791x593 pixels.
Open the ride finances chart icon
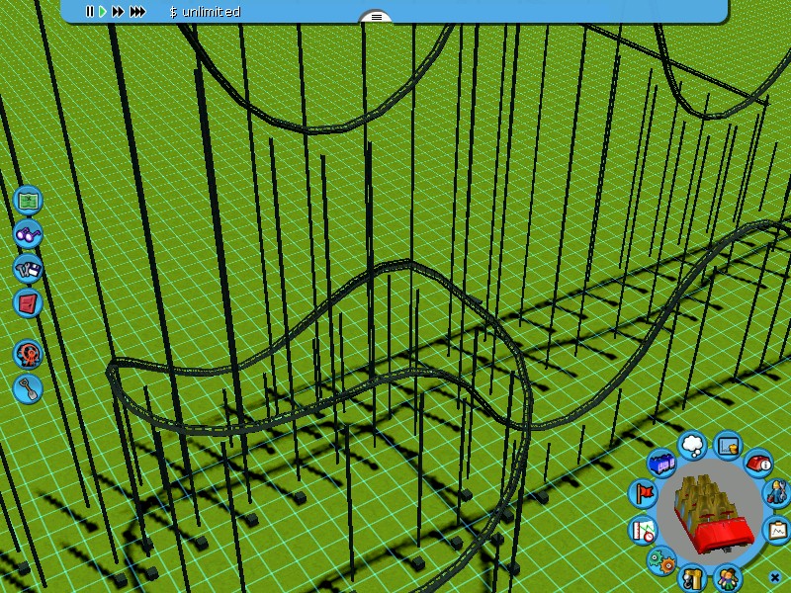point(727,446)
